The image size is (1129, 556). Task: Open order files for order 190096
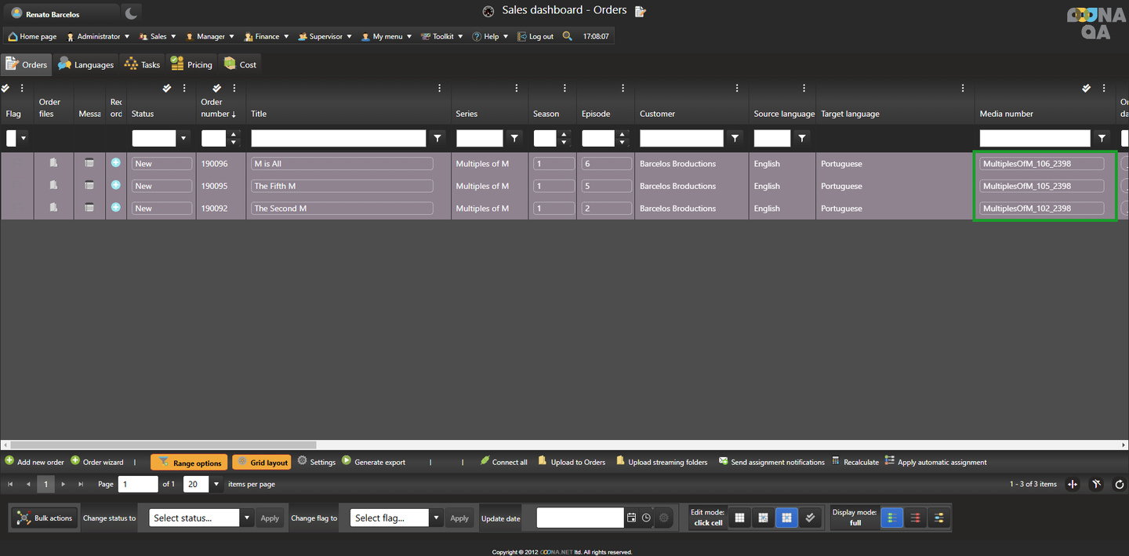coord(53,163)
